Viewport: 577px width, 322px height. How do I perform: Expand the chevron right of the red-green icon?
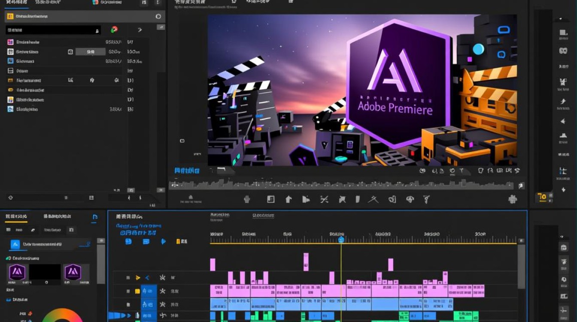[140, 30]
